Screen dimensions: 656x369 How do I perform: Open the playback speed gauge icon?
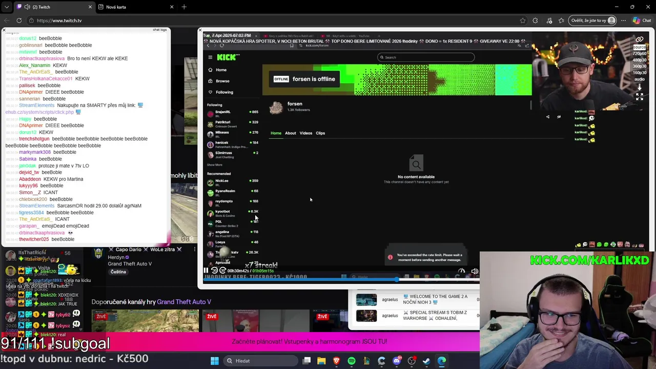(x=461, y=271)
